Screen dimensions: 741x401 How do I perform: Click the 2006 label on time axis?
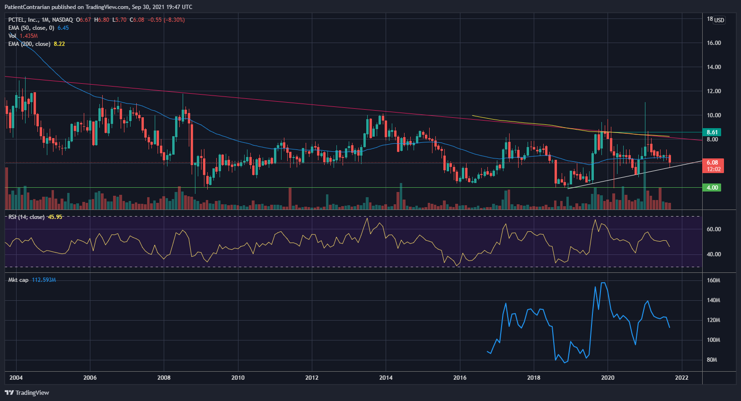(90, 377)
